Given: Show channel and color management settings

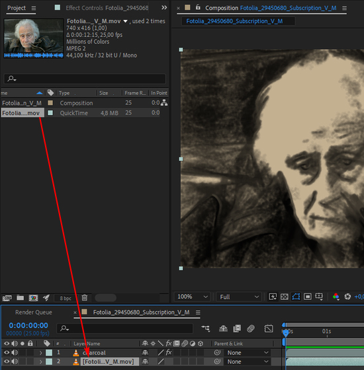Looking at the screenshot, I should tap(336, 297).
